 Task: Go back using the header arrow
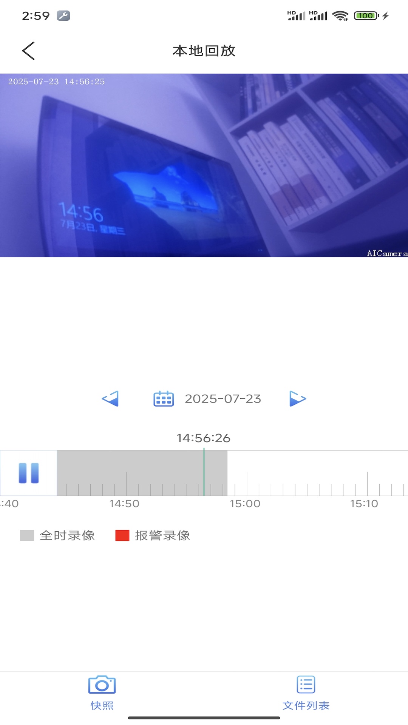click(x=28, y=51)
